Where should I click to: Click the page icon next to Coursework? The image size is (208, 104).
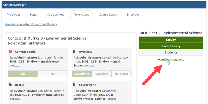coord(74,85)
